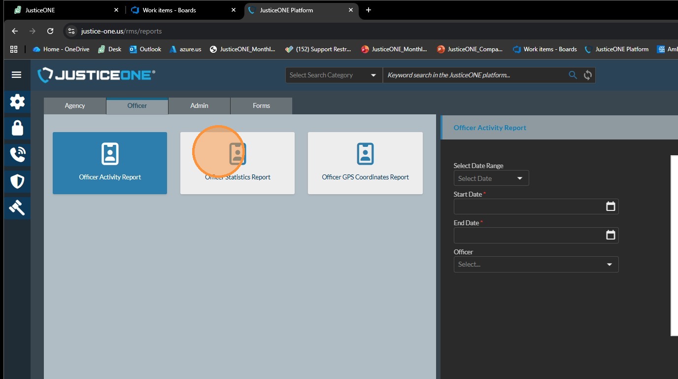Select the shield sidebar icon
678x379 pixels.
click(x=17, y=181)
